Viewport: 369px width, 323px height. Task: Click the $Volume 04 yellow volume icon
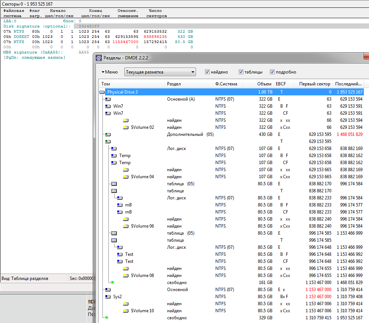pos(126,177)
